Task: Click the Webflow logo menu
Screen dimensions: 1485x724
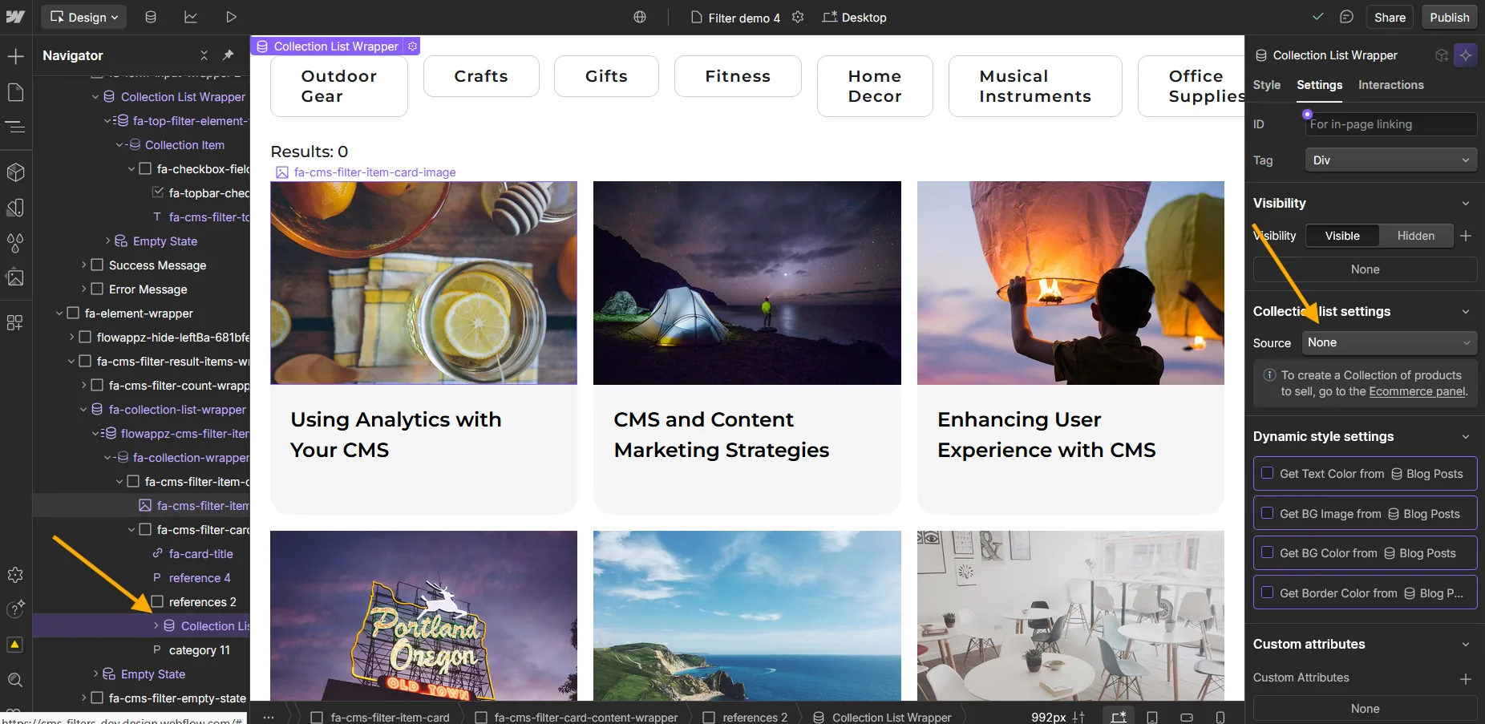Action: pyautogui.click(x=15, y=17)
